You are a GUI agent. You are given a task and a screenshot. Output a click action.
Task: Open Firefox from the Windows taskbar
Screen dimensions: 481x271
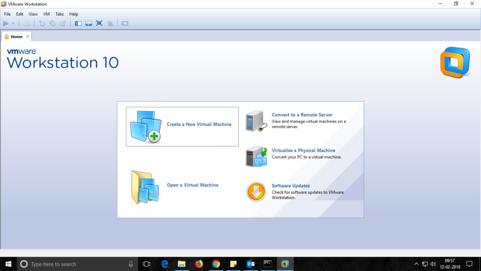(x=199, y=264)
